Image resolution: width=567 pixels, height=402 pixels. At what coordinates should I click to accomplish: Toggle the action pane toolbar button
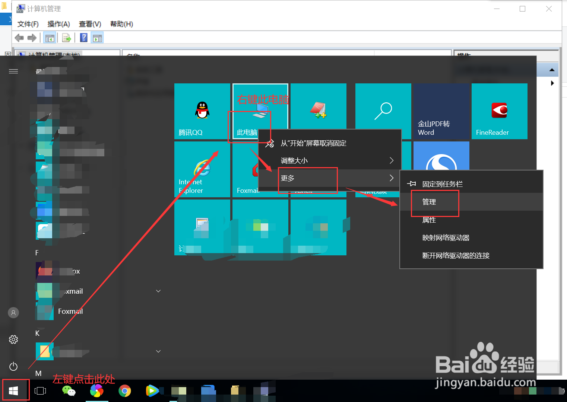97,38
